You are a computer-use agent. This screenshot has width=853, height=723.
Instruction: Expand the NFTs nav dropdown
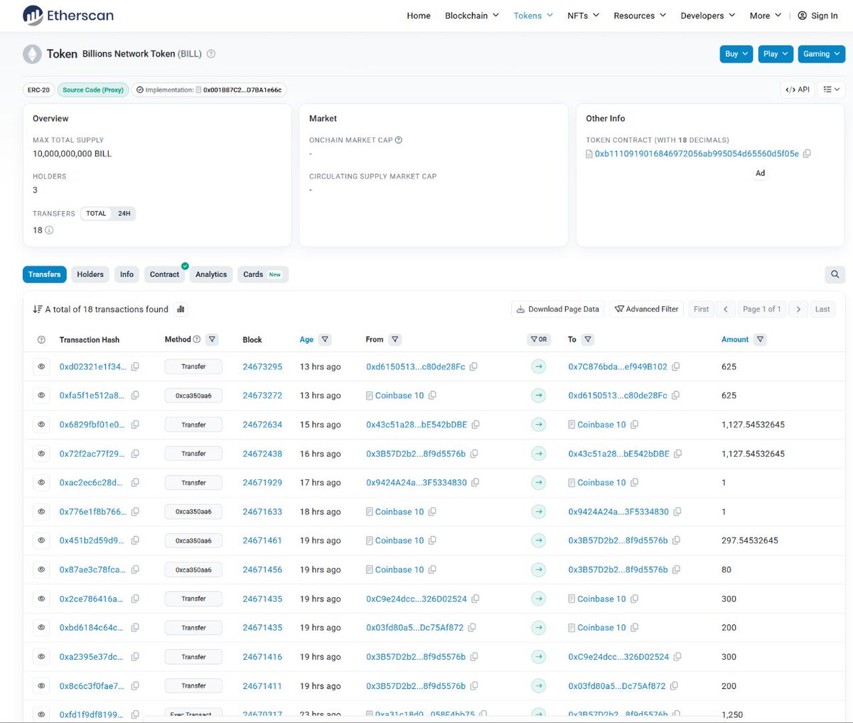click(x=584, y=16)
